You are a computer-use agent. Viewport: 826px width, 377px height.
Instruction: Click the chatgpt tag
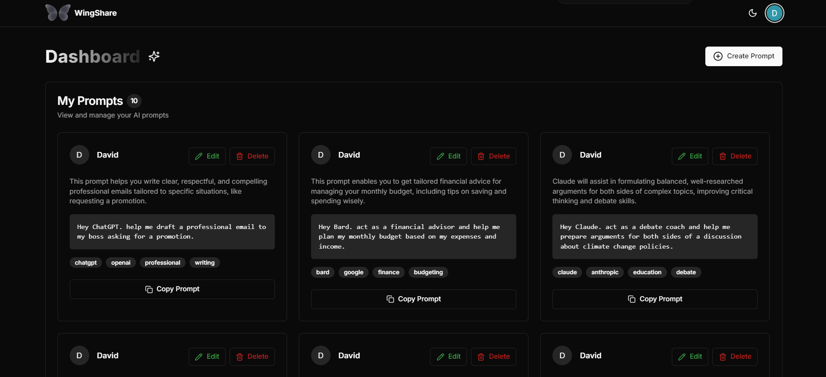(x=86, y=263)
